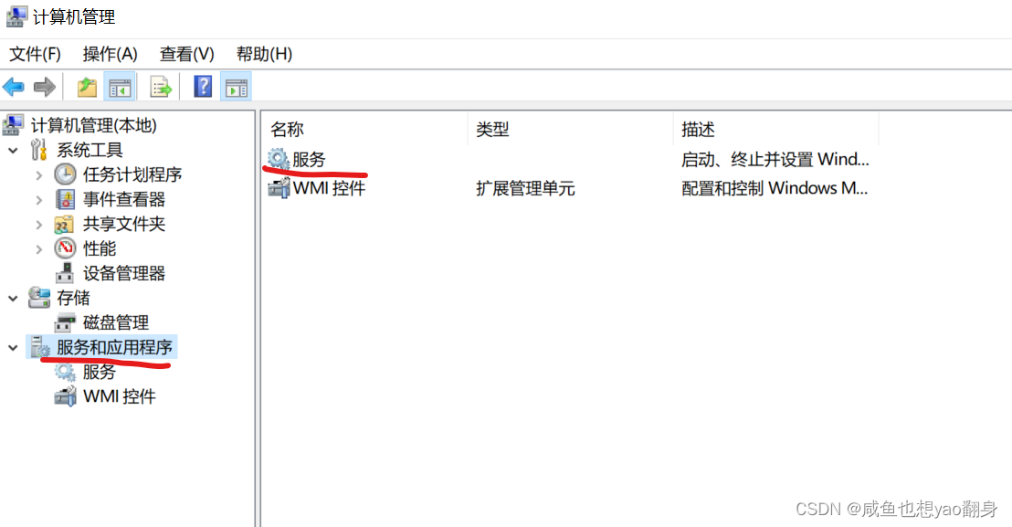Click the 事件查看器 icon in tree
This screenshot has width=1012, height=527.
click(65, 199)
